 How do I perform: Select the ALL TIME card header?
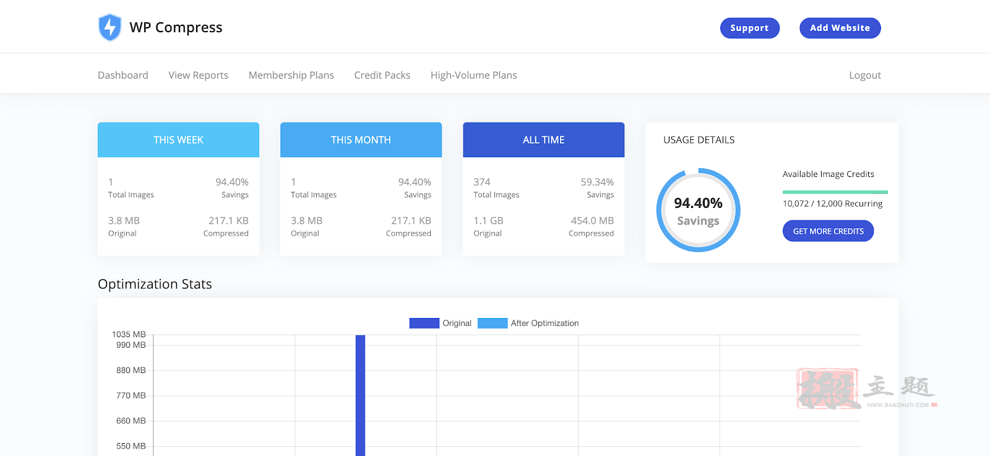[x=544, y=140]
